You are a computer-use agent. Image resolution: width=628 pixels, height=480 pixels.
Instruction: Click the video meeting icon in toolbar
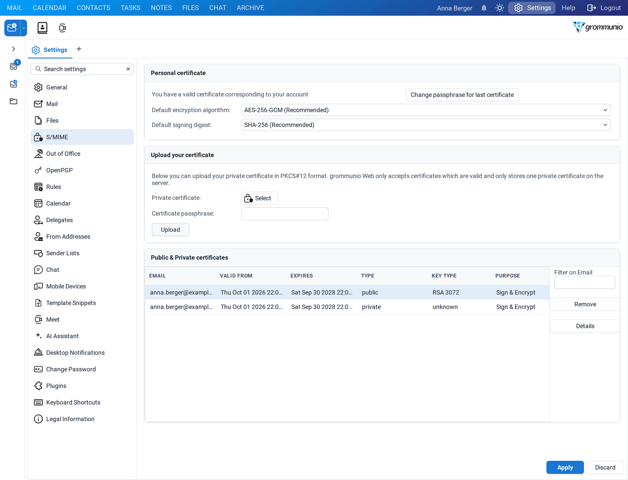62,28
